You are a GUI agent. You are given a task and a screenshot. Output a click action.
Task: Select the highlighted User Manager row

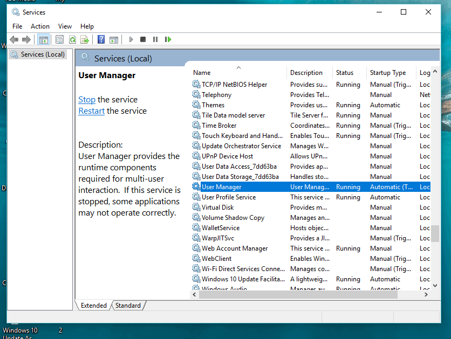point(311,186)
